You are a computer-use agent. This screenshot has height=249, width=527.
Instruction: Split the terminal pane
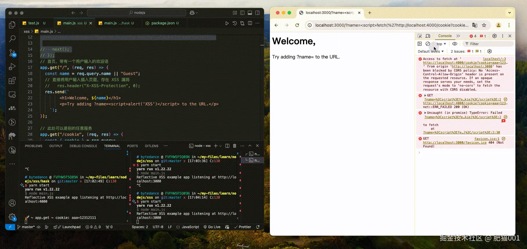[x=227, y=146]
